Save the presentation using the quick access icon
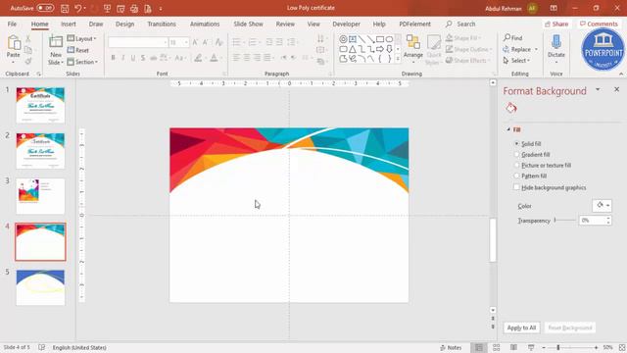This screenshot has width=627, height=353. 65,8
